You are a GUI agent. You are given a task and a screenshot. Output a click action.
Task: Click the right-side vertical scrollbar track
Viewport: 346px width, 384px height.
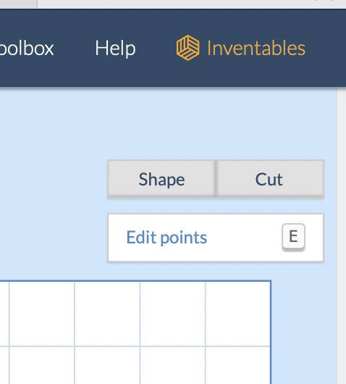[342, 235]
